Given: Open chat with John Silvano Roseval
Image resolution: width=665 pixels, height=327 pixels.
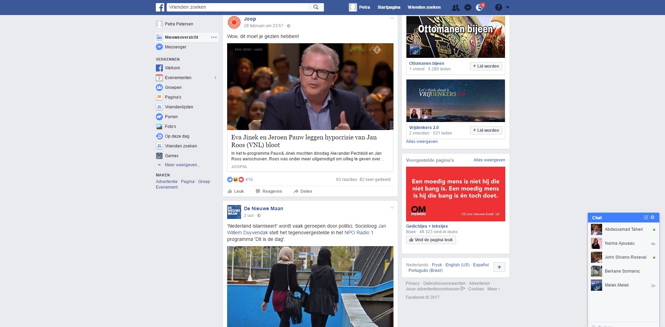Looking at the screenshot, I should point(623,257).
